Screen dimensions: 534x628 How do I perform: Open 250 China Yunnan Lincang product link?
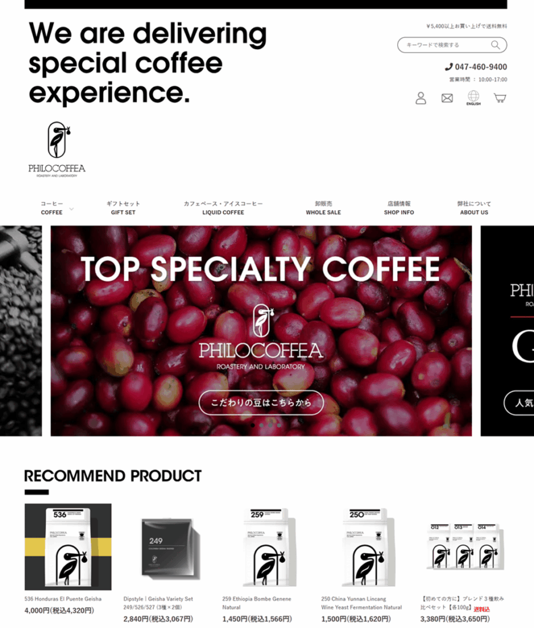[x=361, y=603]
